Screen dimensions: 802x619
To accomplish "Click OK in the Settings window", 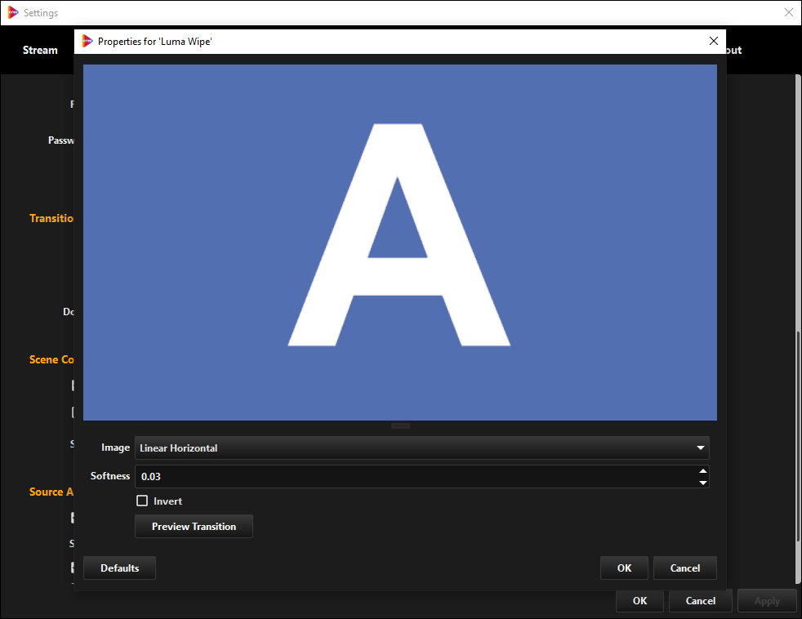I will pos(639,601).
